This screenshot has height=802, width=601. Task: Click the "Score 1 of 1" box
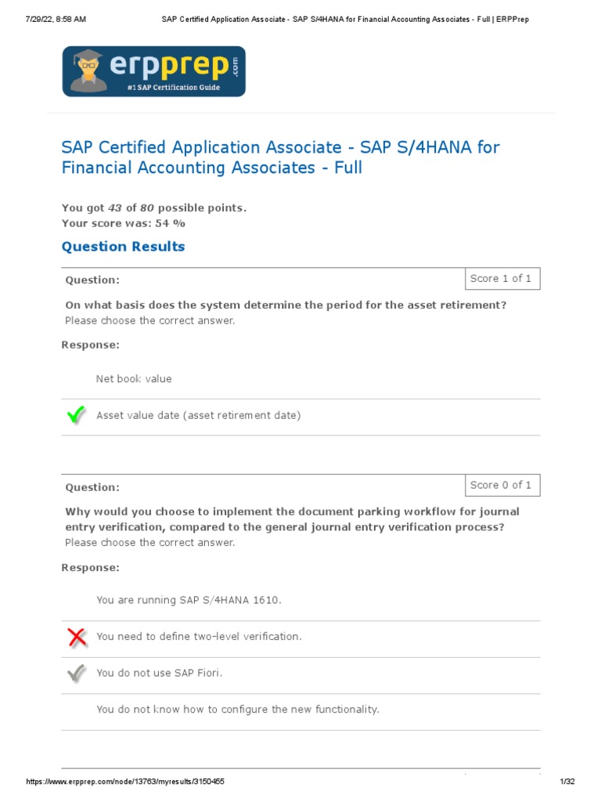point(501,279)
